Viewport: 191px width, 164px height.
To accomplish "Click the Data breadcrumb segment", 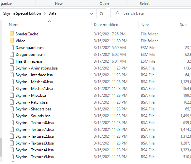I will click(52, 13).
